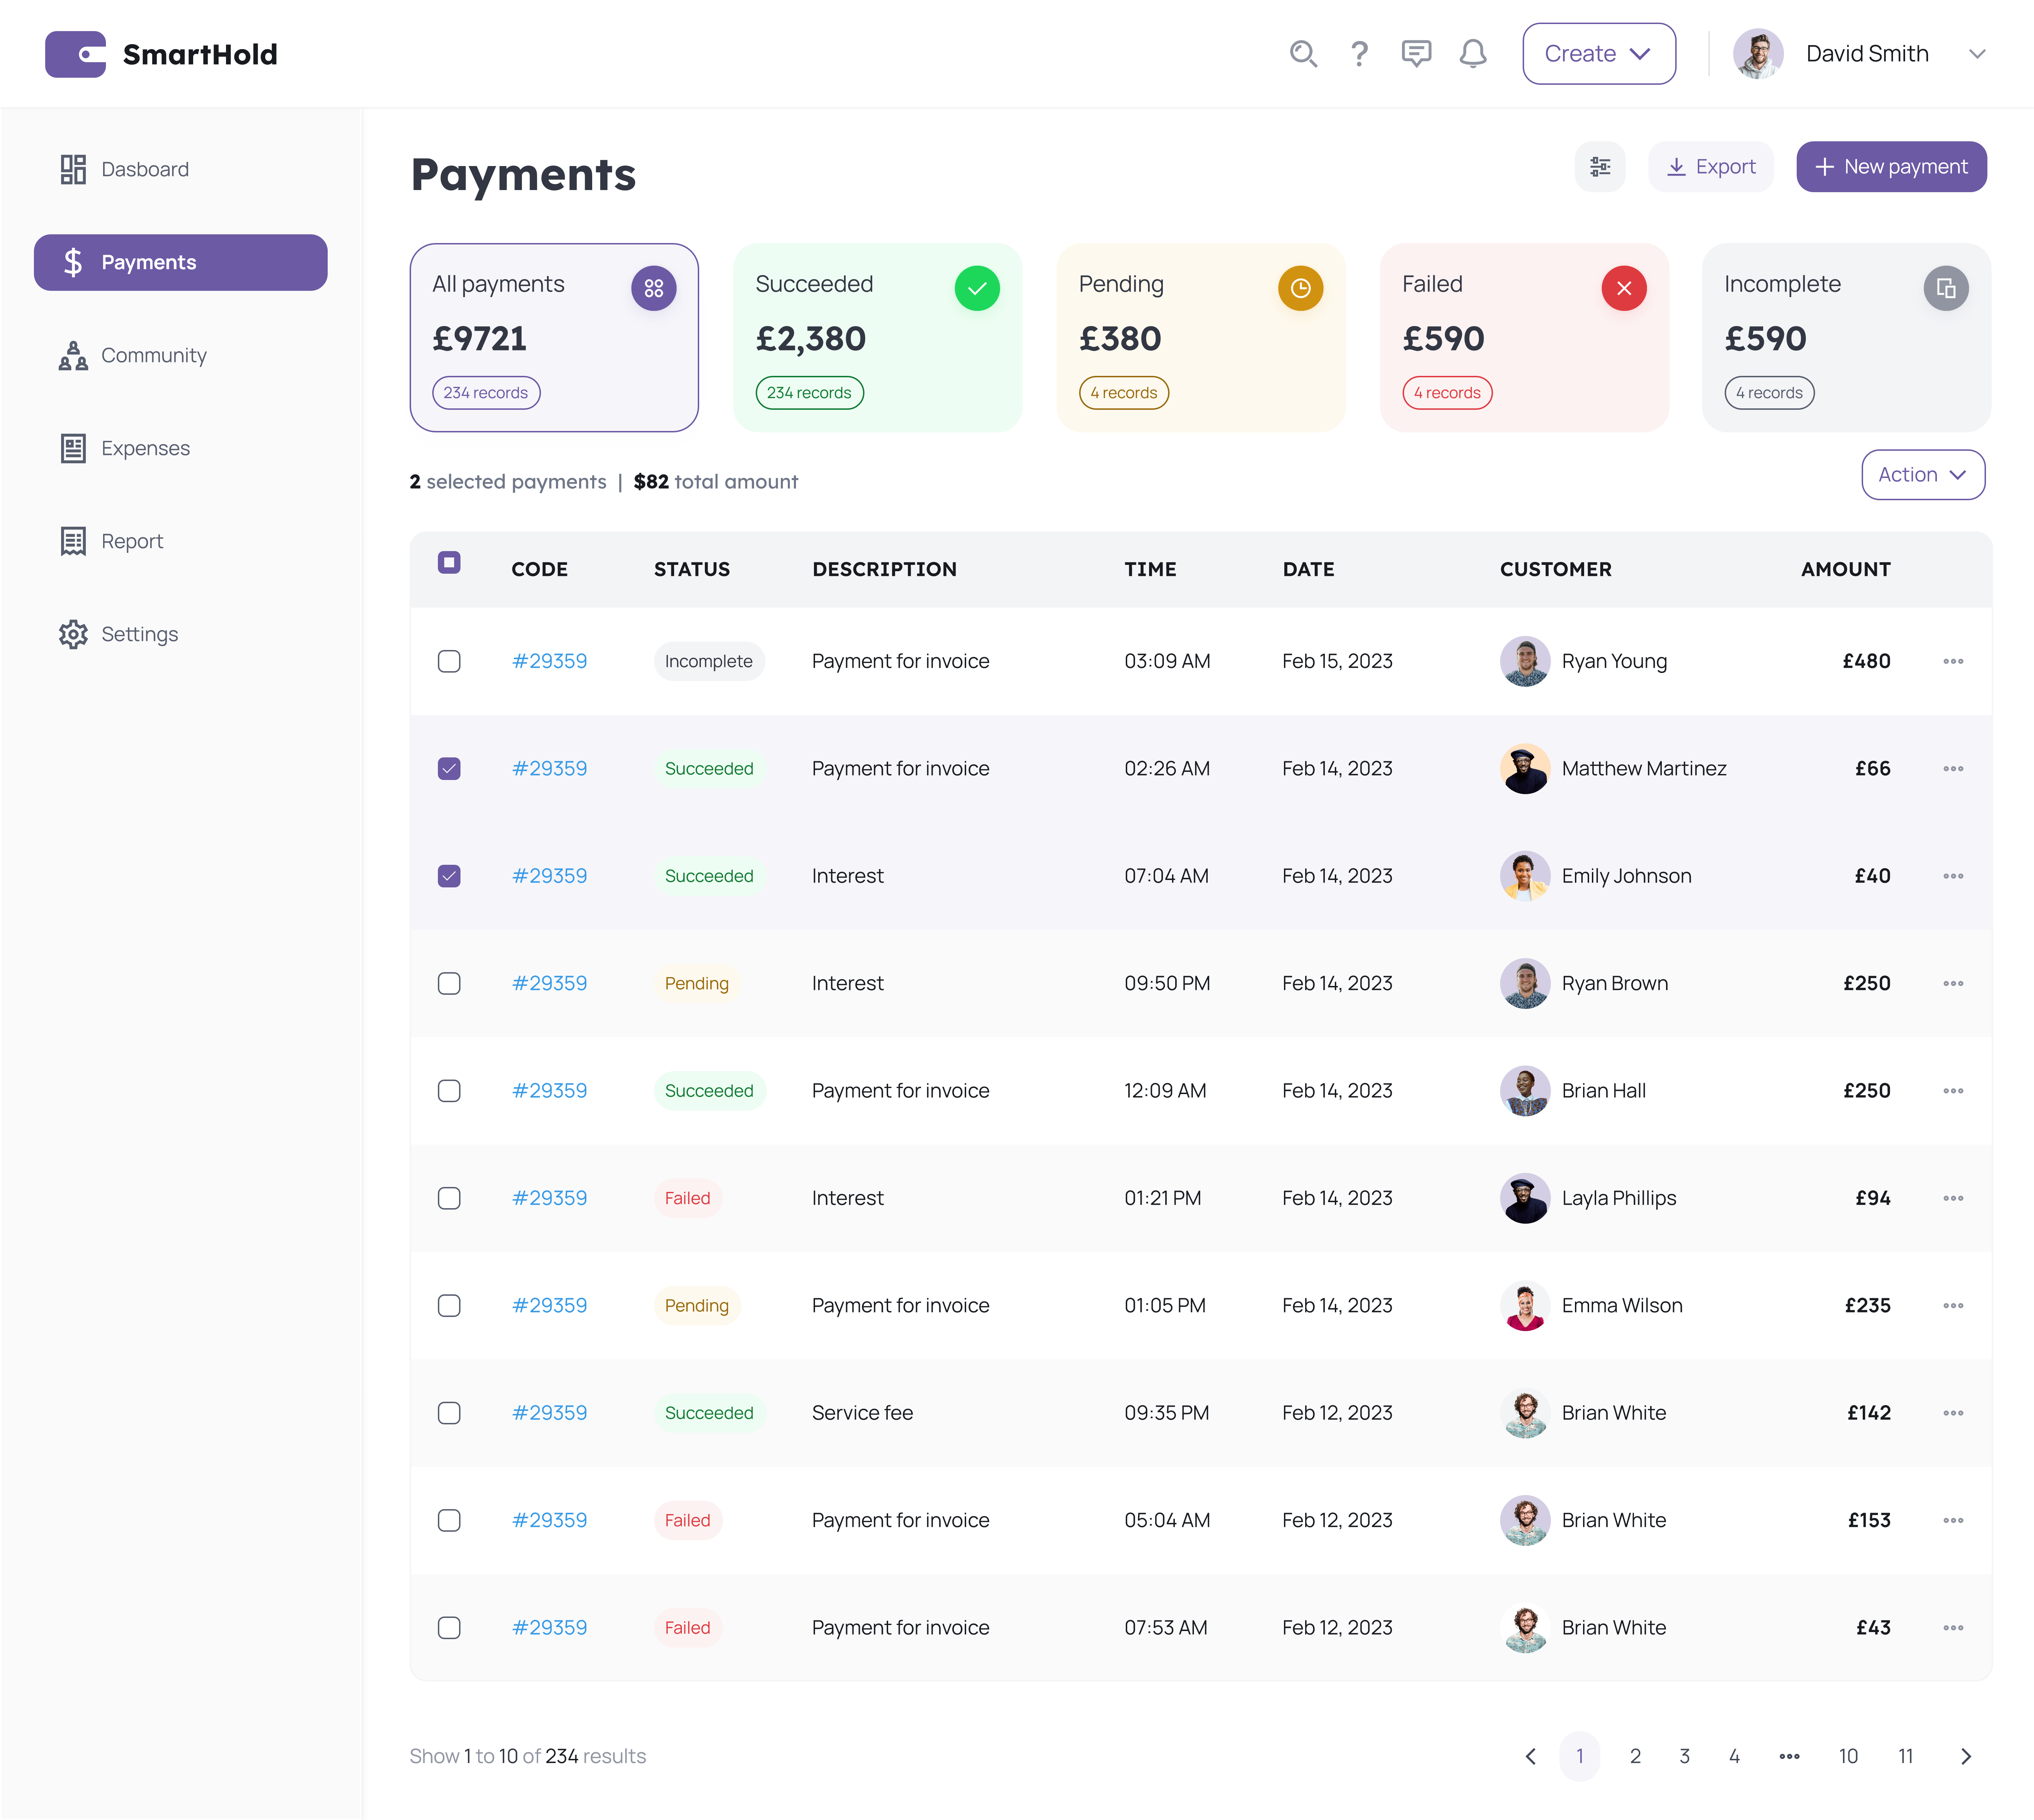The width and height of the screenshot is (2034, 1820).
Task: Select the Succeeded summary card
Action: (876, 338)
